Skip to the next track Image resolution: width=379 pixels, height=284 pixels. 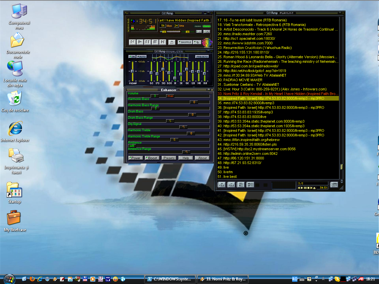163,42
